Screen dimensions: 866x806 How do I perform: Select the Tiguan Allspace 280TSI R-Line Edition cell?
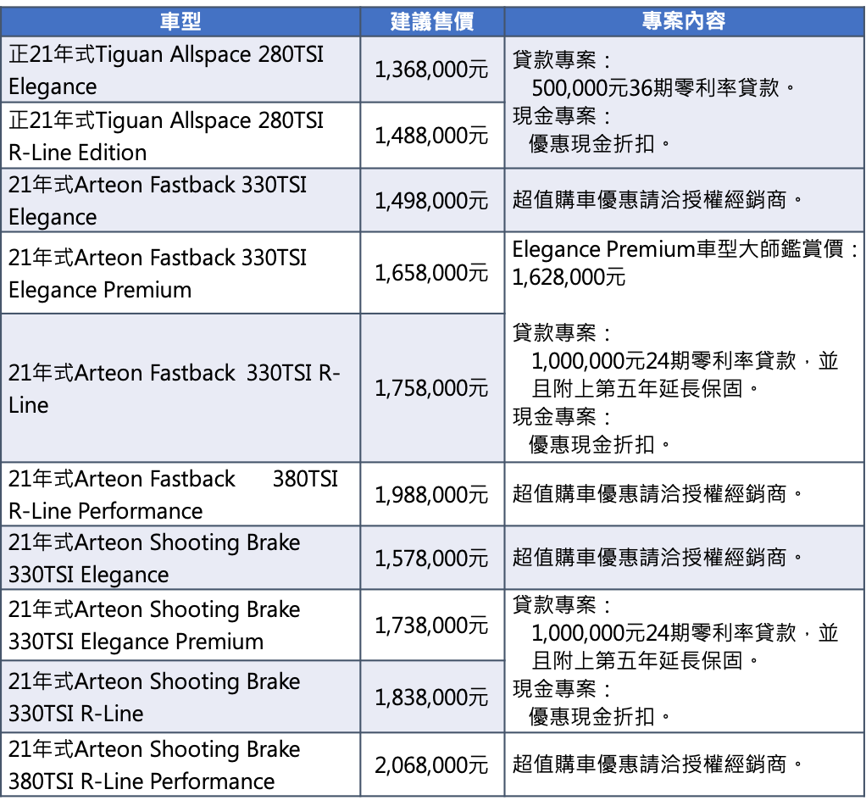(180, 136)
